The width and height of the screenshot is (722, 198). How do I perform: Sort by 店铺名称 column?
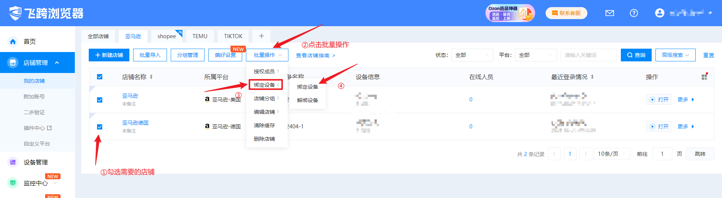coord(151,77)
